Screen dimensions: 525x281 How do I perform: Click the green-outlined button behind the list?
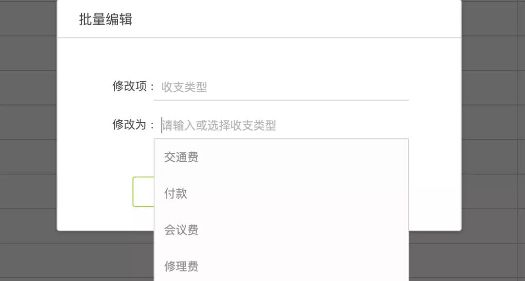(x=143, y=192)
